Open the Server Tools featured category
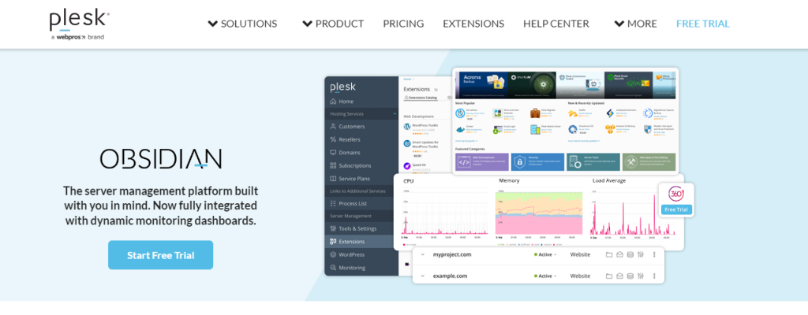 tap(593, 162)
